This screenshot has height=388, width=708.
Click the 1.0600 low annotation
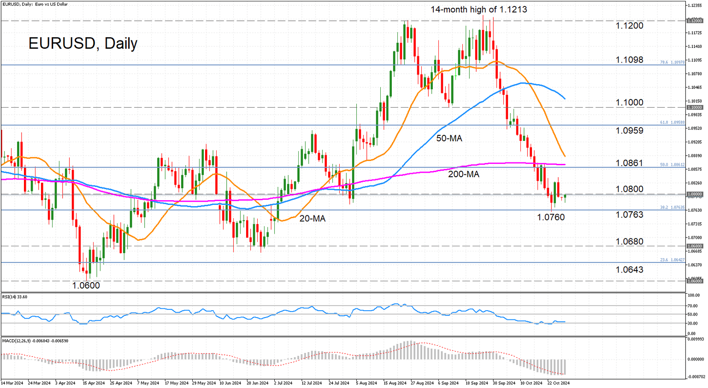86,285
